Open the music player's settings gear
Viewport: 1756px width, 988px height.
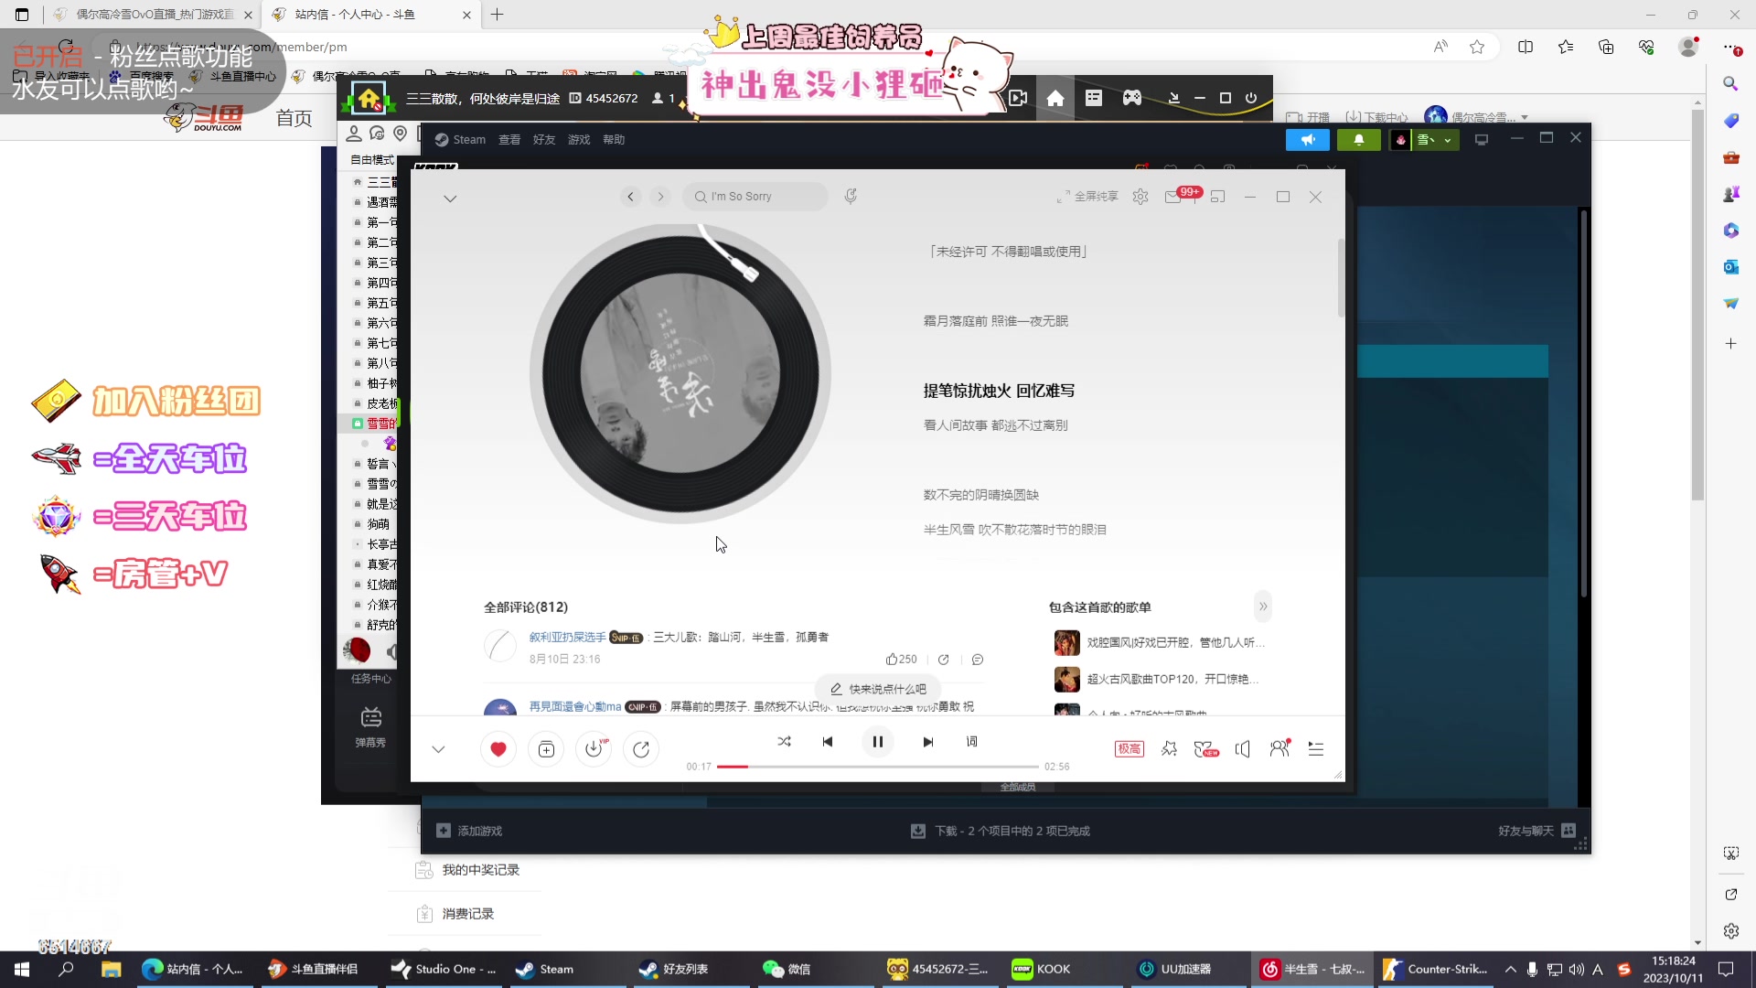click(x=1140, y=197)
